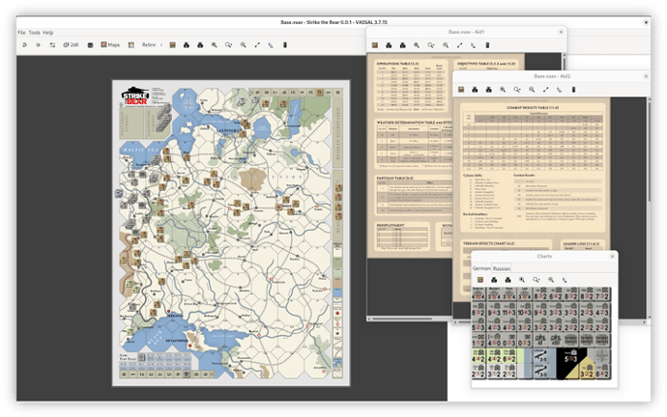Zoom out within the Charts window
Image resolution: width=667 pixels, height=417 pixels.
pyautogui.click(x=550, y=280)
